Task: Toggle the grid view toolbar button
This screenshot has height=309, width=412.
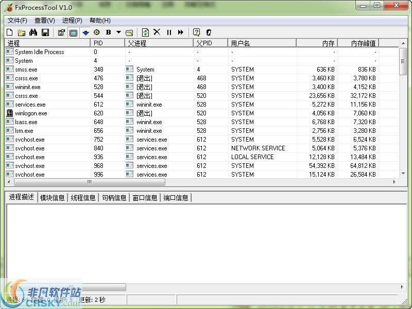Action: coord(73,32)
